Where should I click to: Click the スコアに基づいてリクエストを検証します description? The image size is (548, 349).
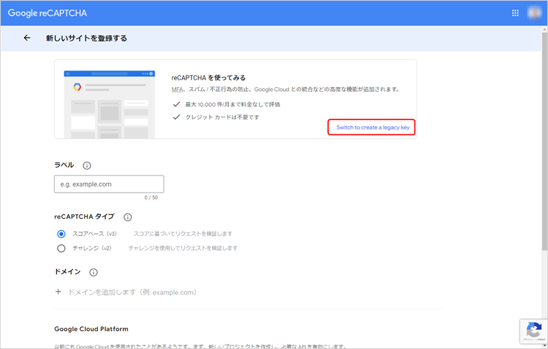[183, 234]
